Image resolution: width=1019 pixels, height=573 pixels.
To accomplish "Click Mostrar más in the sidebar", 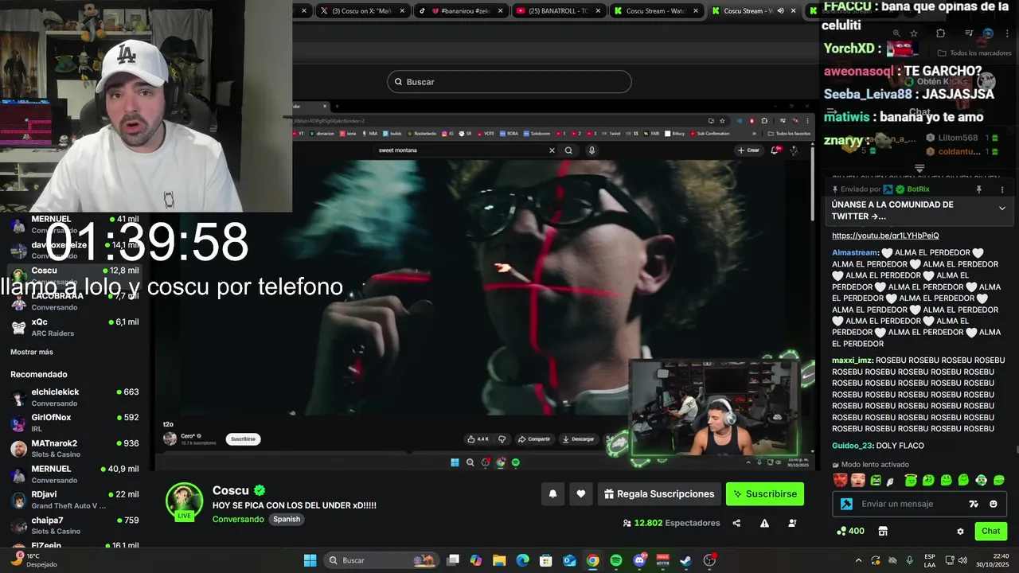I will pos(32,352).
